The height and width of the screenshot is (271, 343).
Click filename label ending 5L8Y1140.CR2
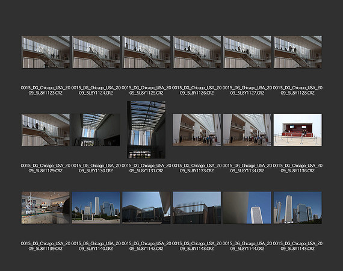pos(96,246)
